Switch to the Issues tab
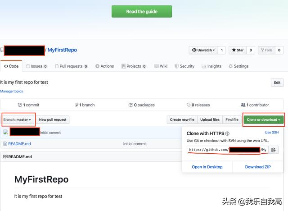Screen dimensions: 288x211 point(36,66)
